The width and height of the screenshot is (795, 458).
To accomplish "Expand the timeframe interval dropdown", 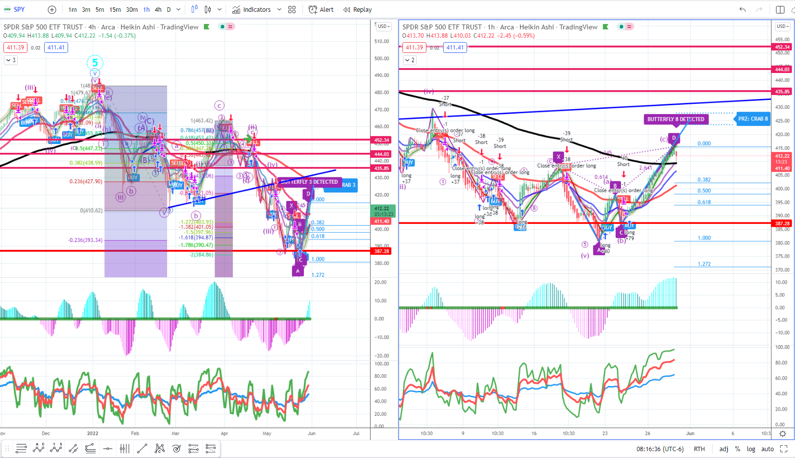I will 179,9.
